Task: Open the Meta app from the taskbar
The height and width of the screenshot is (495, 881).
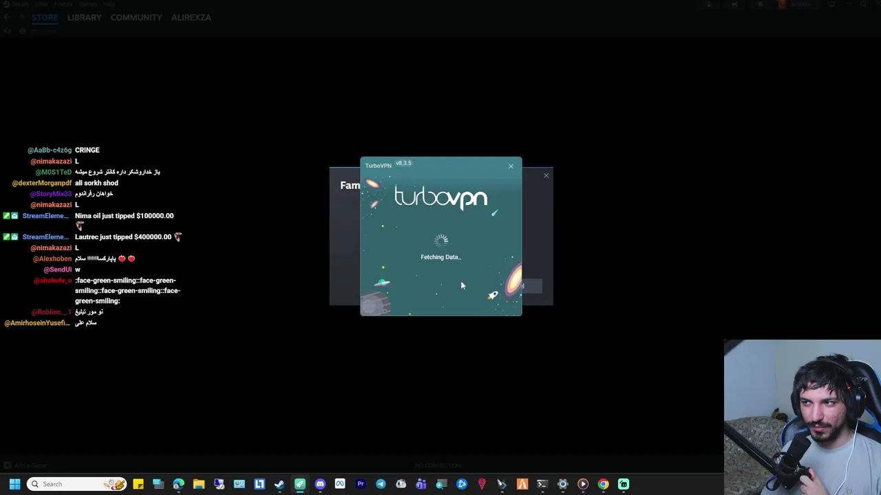Action: tap(340, 484)
